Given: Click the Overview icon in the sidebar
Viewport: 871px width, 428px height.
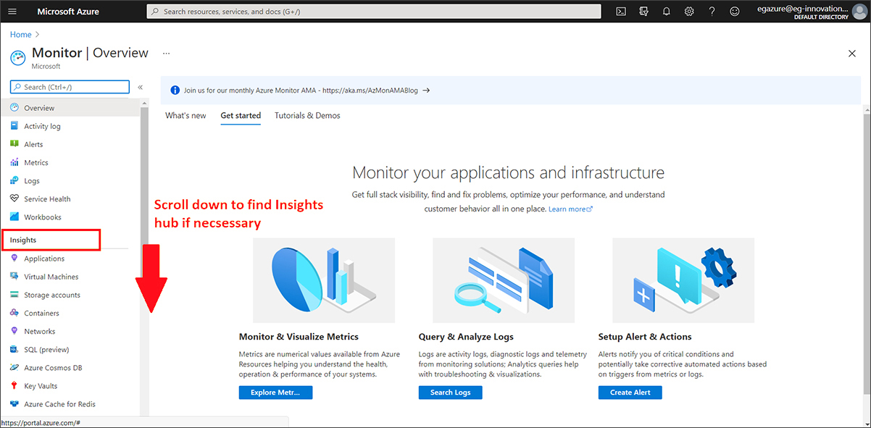Looking at the screenshot, I should (14, 108).
